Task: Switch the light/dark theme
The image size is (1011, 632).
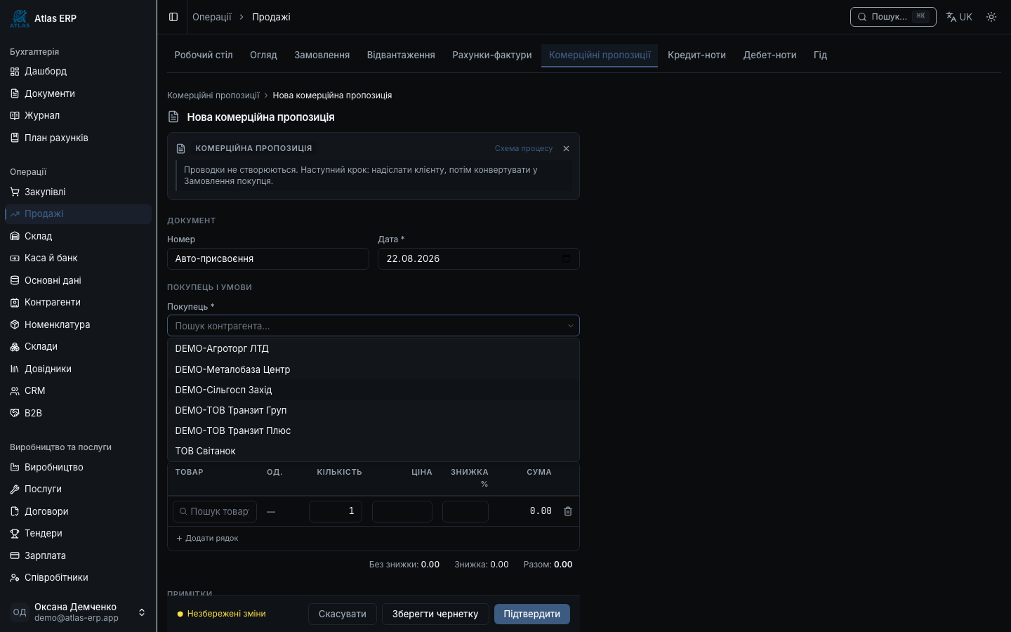Action: (991, 17)
